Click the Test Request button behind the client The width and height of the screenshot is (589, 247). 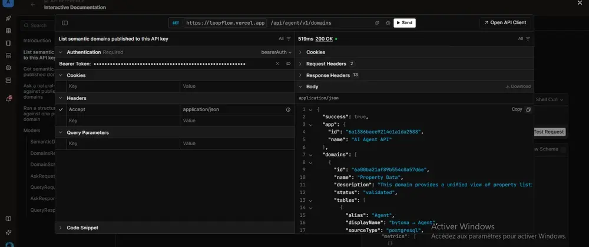pyautogui.click(x=549, y=132)
